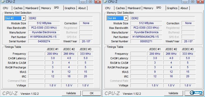205x97 pixels.
Task: Click the CPU-Z app icon in left window title bar
Action: [x=3, y=2]
